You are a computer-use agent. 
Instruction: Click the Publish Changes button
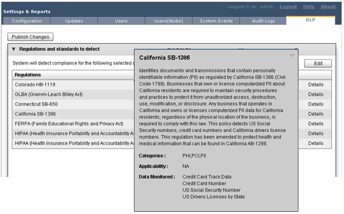pos(30,37)
